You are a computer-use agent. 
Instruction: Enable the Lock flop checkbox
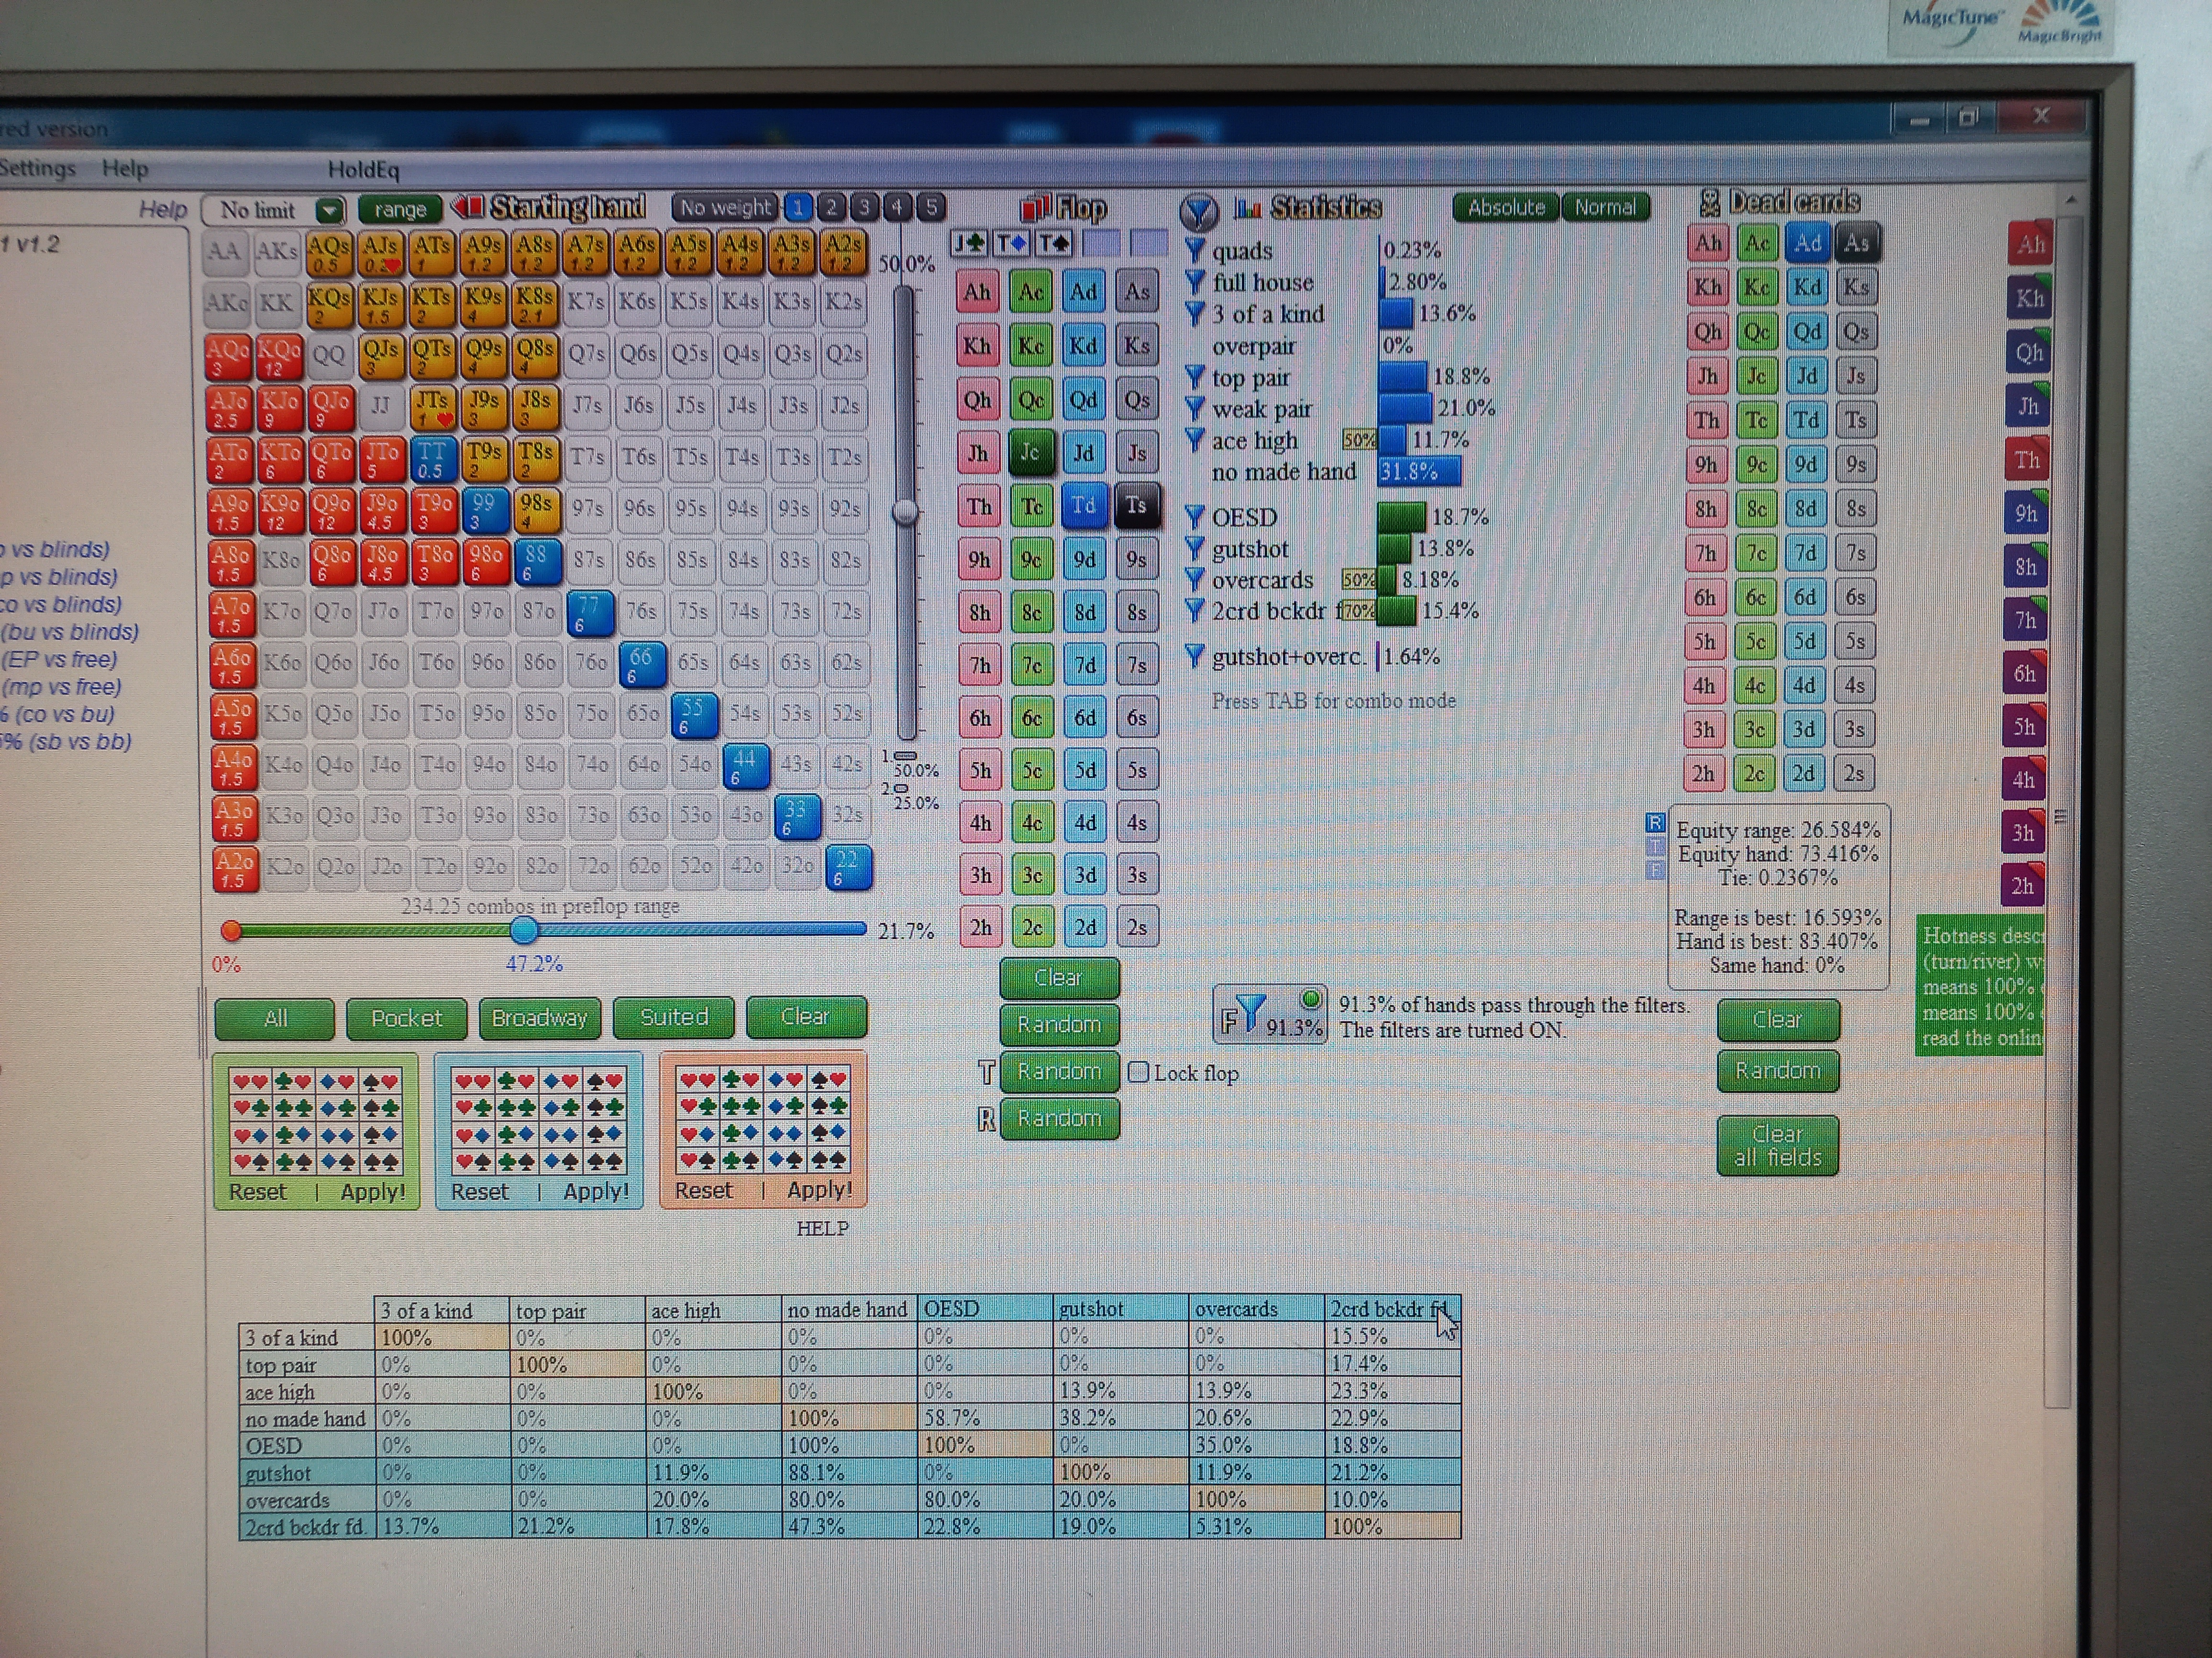[1138, 1072]
